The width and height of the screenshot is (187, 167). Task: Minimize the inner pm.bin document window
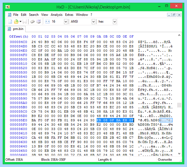(169, 15)
